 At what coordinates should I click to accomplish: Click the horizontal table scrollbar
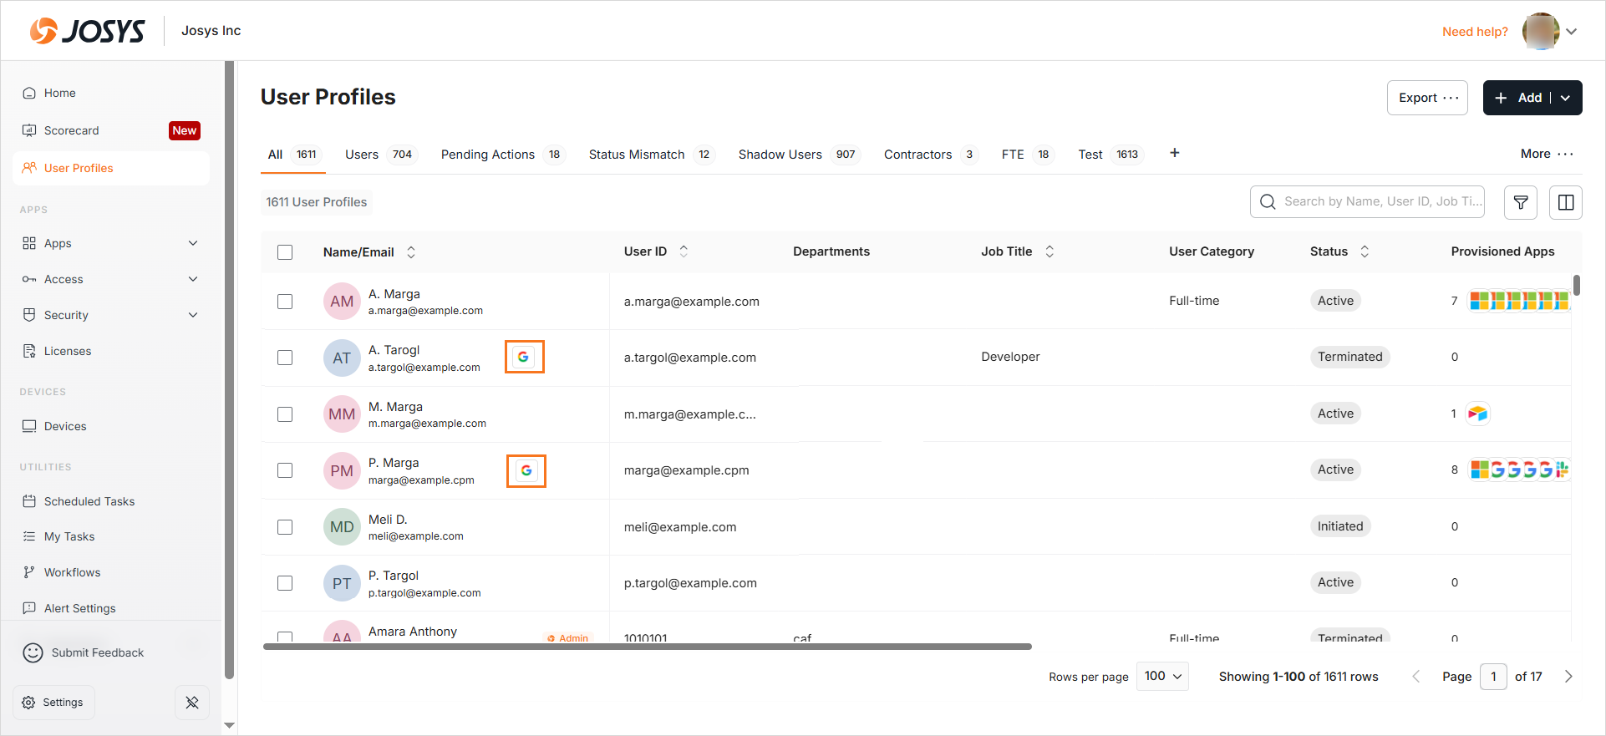(647, 647)
